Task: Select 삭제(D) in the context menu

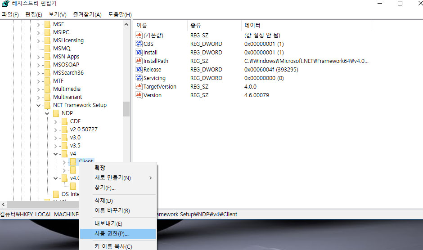Action: (103, 201)
